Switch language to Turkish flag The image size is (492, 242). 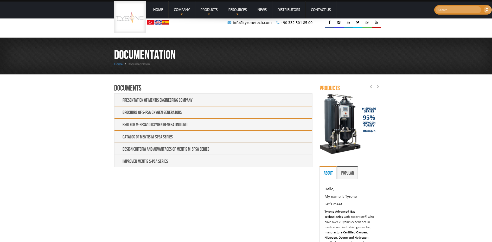point(150,22)
